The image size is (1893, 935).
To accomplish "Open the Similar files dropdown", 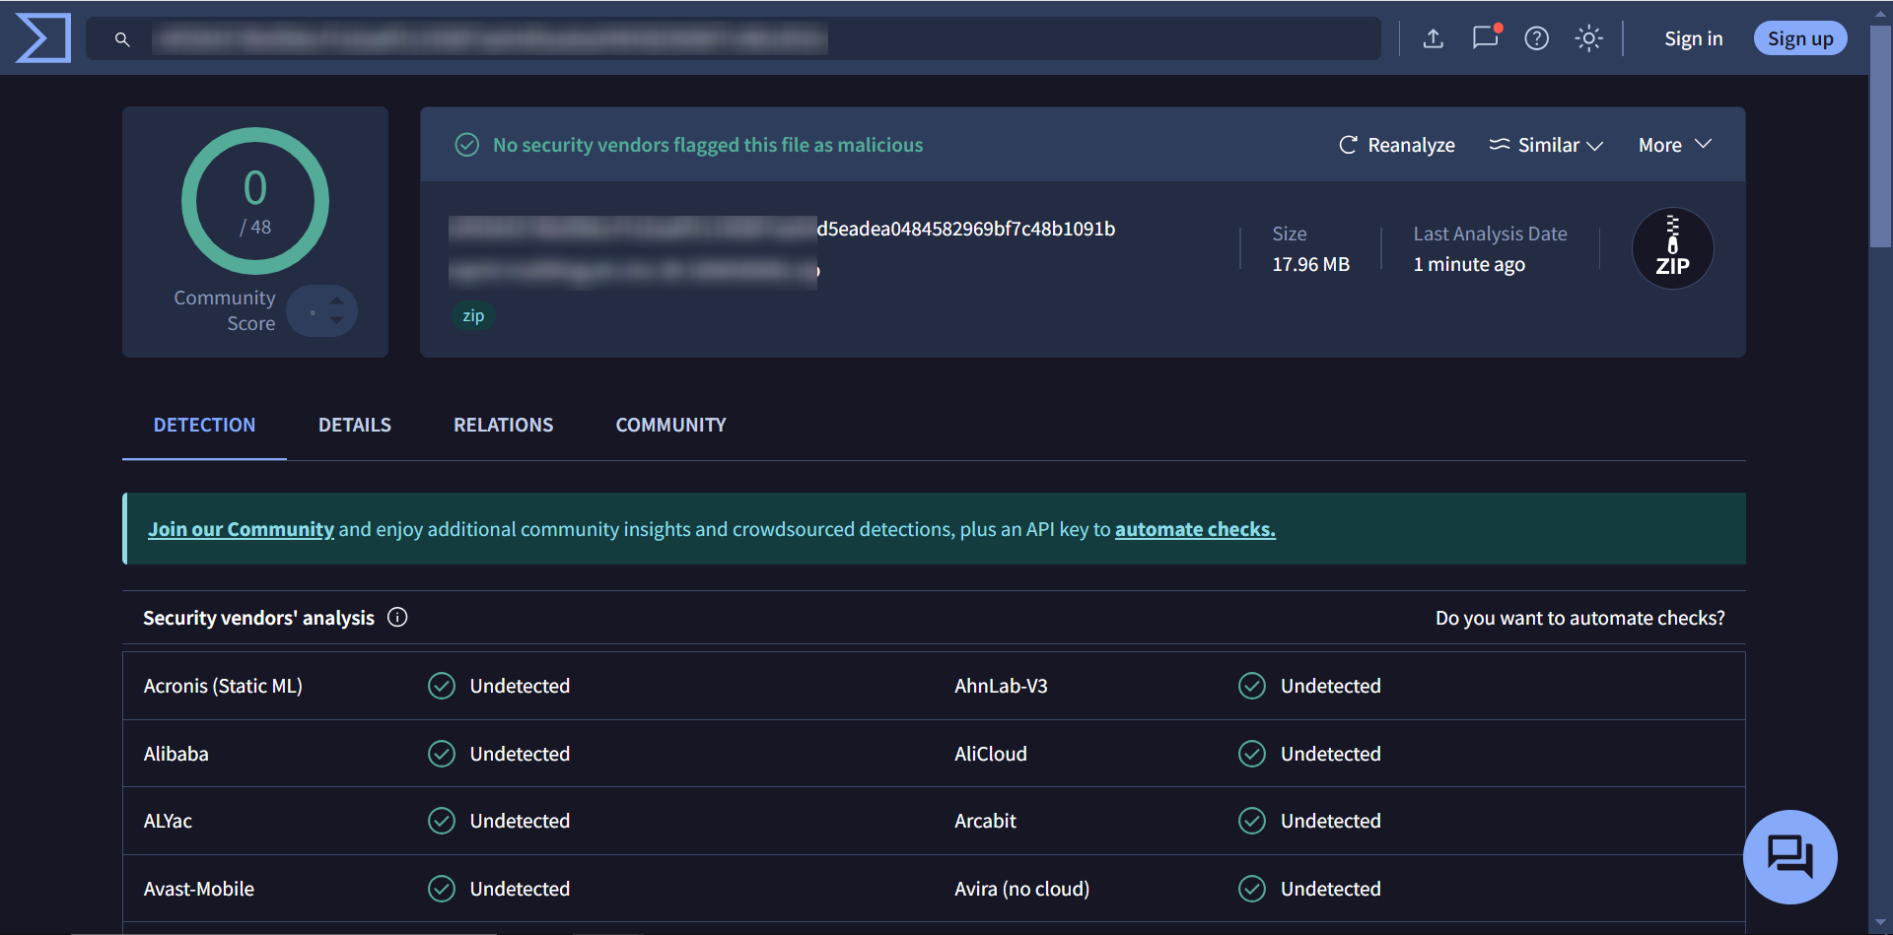I will point(1545,145).
